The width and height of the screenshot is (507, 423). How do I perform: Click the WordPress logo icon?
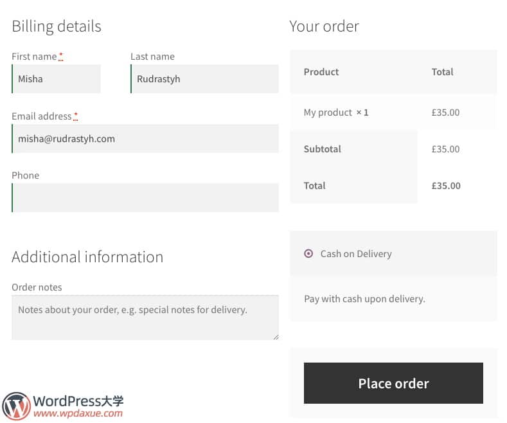coord(16,406)
